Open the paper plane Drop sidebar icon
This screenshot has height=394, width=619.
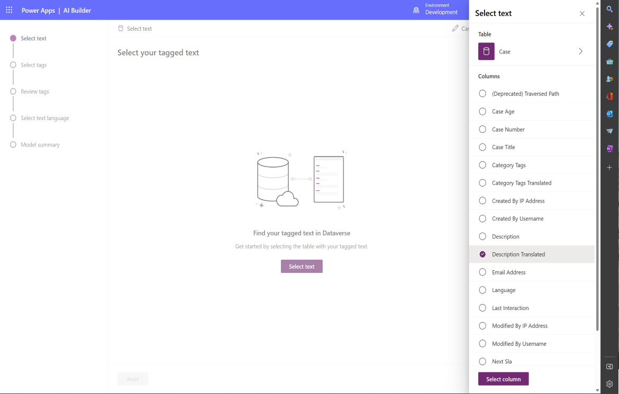coord(609,131)
